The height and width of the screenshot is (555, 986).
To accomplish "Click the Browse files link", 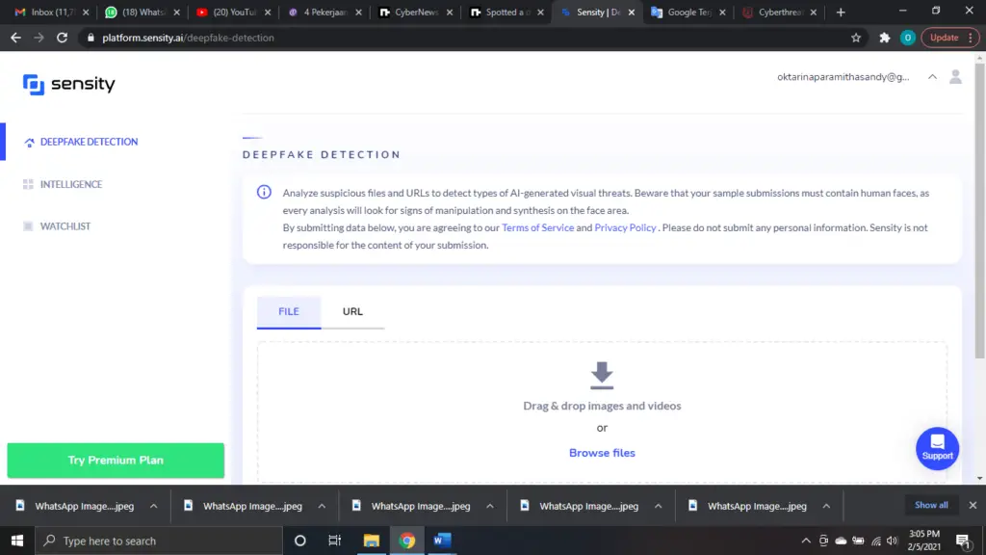I will (x=602, y=453).
